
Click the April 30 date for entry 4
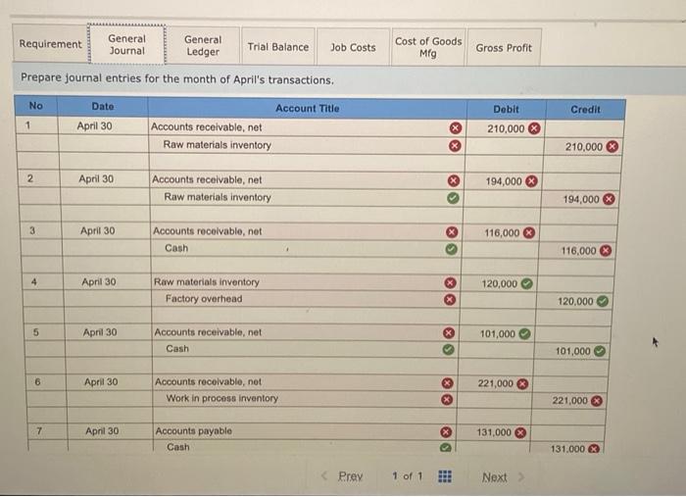coord(99,281)
